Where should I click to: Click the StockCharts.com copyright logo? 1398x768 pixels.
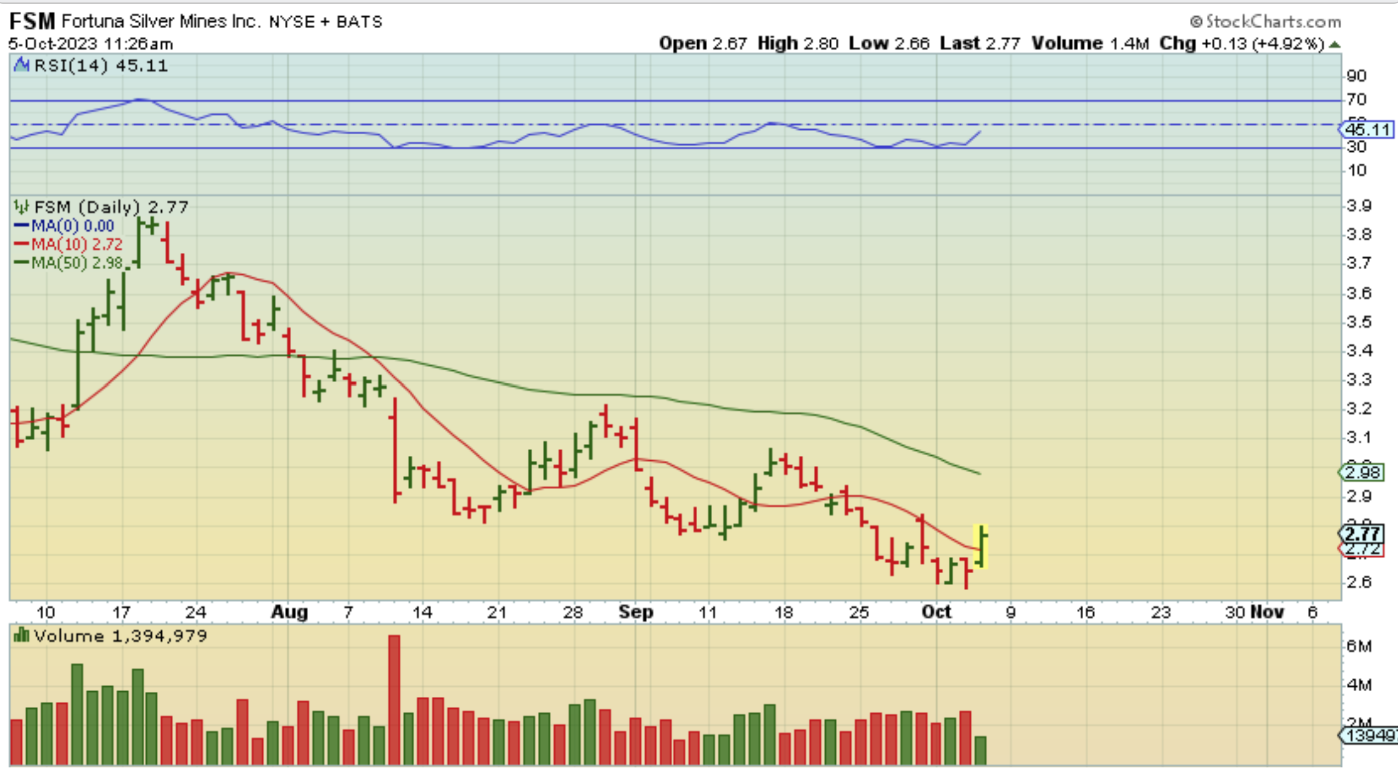1266,22
